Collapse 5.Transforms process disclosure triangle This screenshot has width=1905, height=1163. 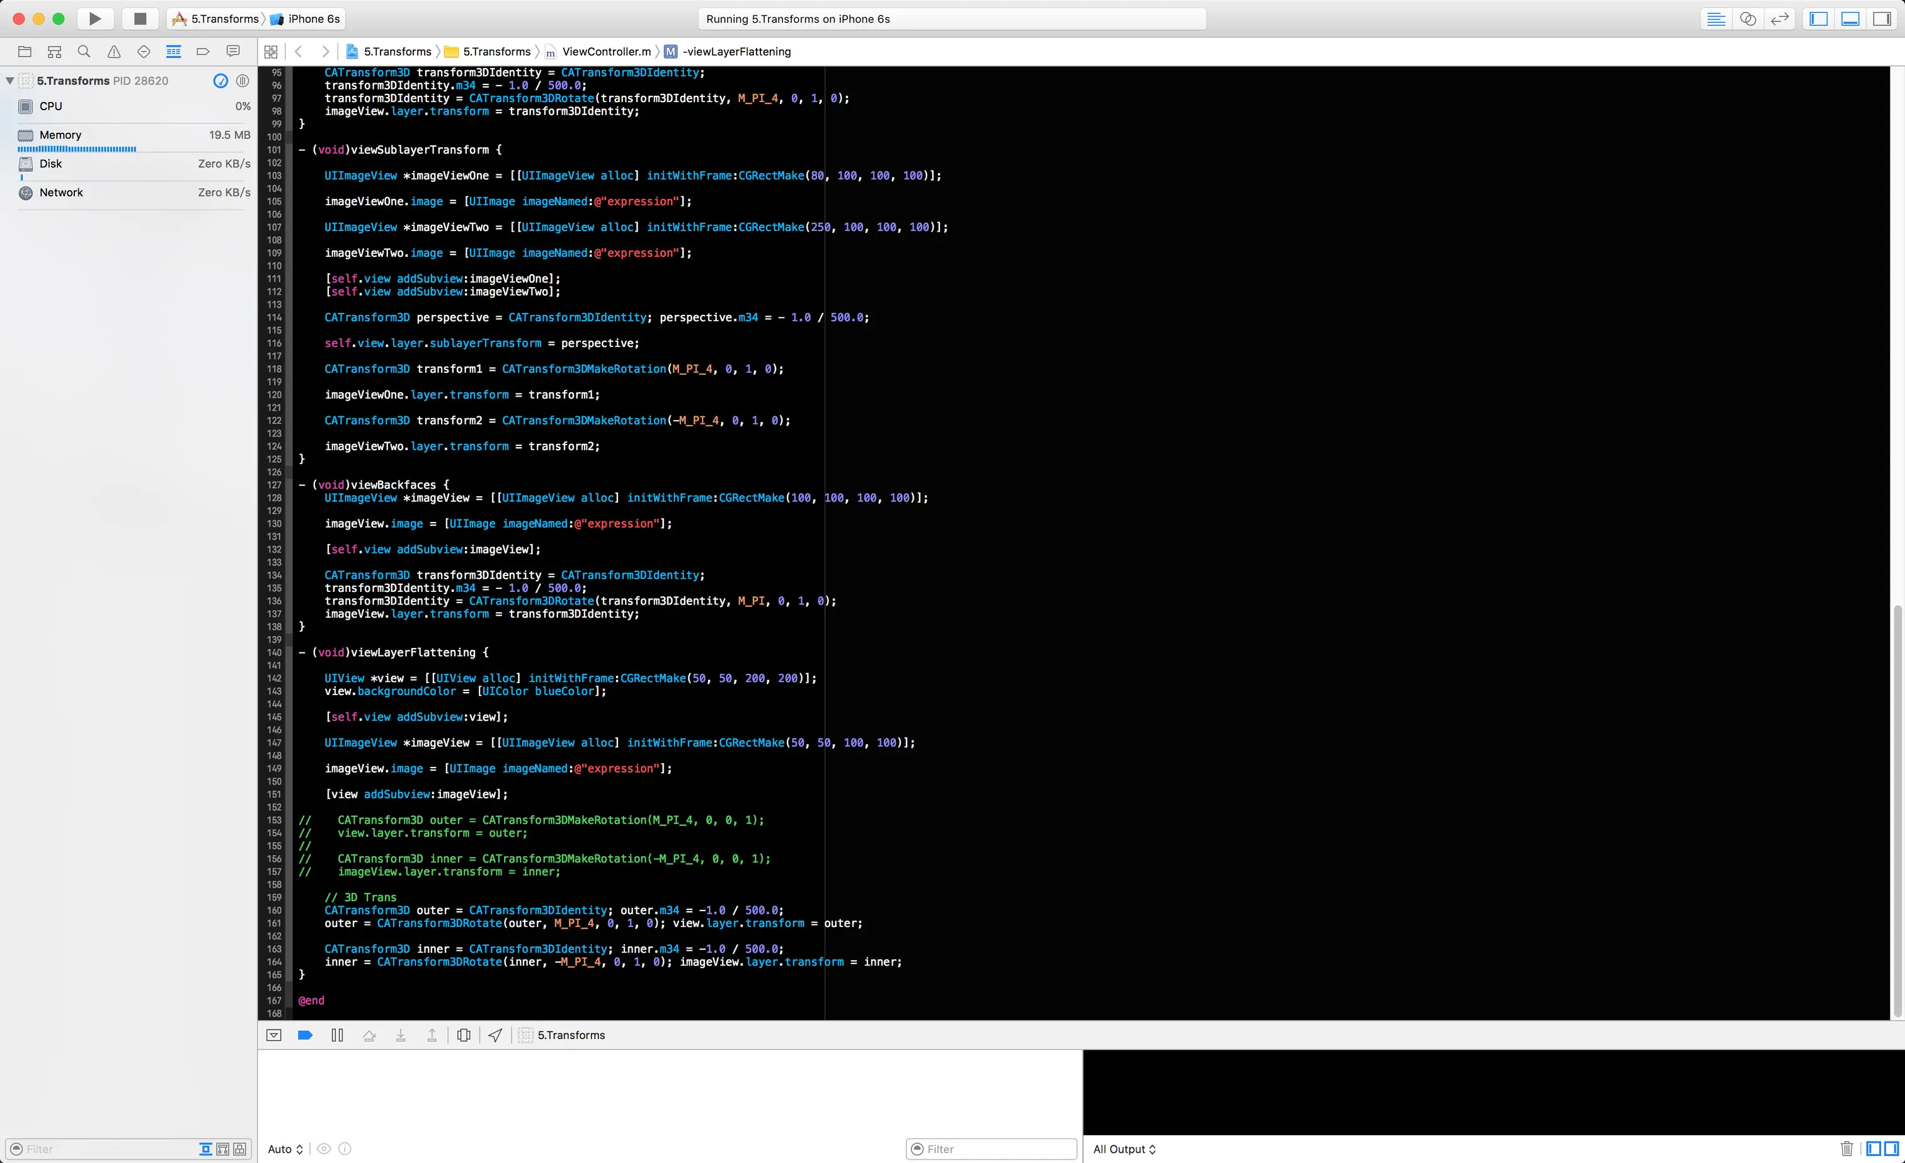tap(9, 81)
